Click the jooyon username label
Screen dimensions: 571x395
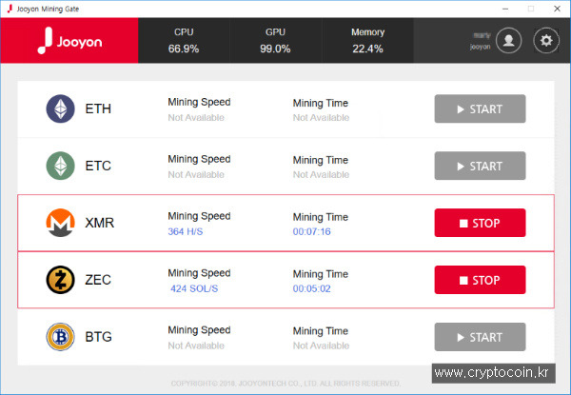coord(480,47)
